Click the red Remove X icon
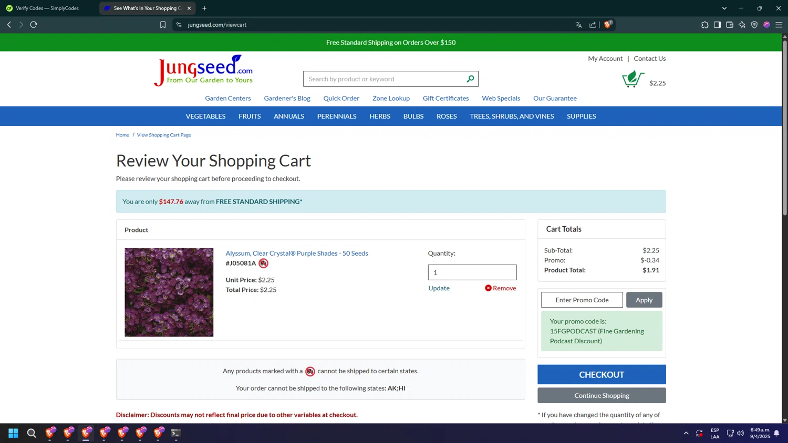788x443 pixels. pyautogui.click(x=488, y=288)
